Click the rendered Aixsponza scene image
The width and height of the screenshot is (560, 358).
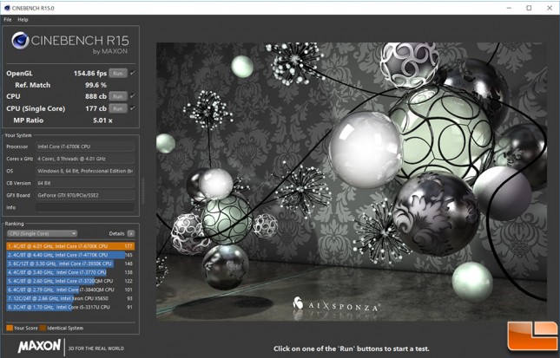pos(352,181)
